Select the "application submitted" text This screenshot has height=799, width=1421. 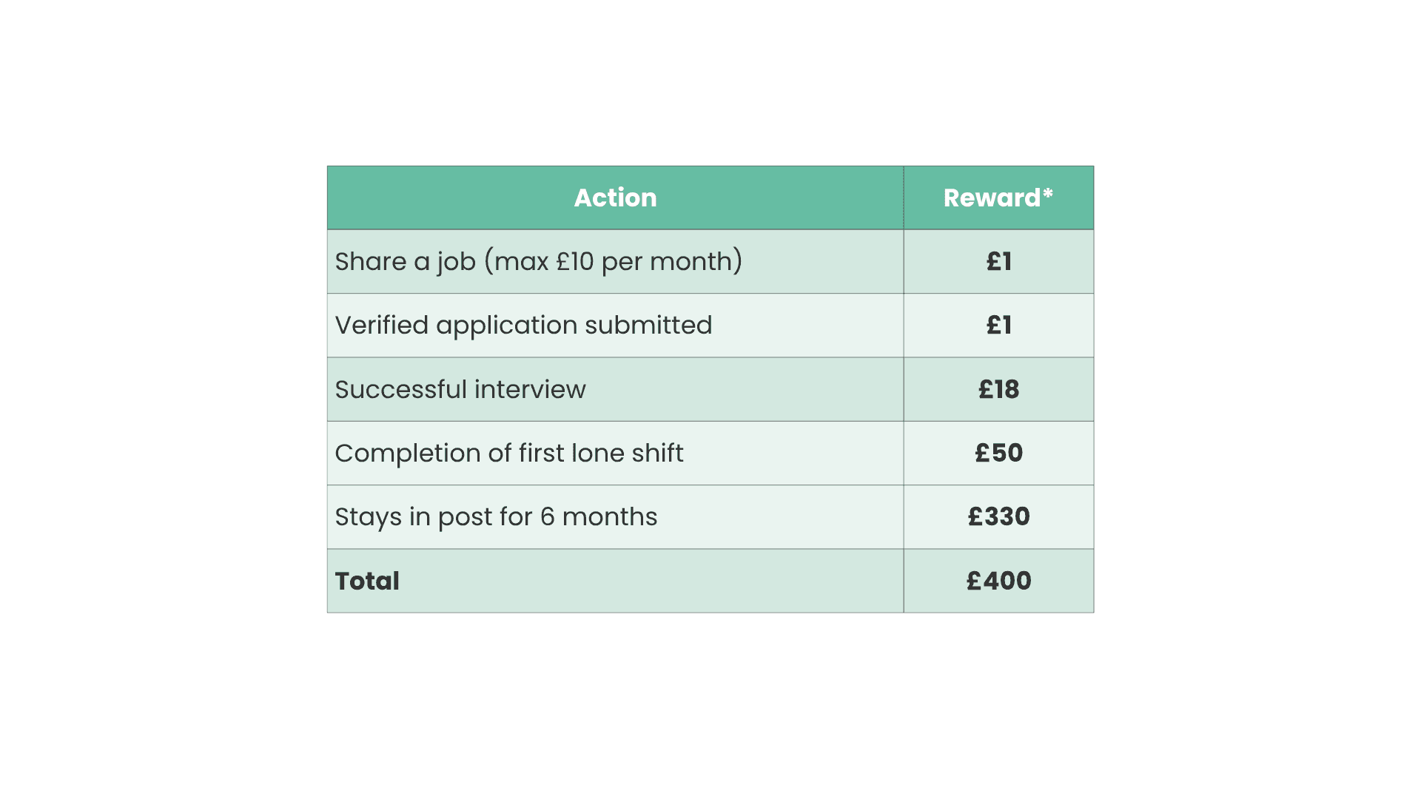pyautogui.click(x=574, y=326)
